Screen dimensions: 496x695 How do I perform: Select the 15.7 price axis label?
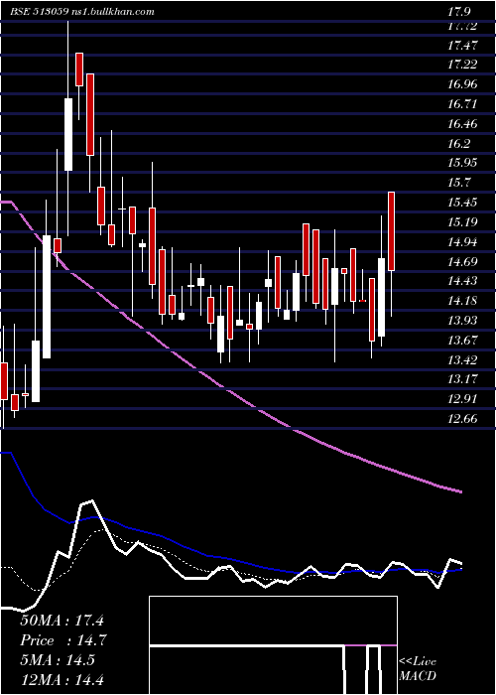click(x=459, y=183)
